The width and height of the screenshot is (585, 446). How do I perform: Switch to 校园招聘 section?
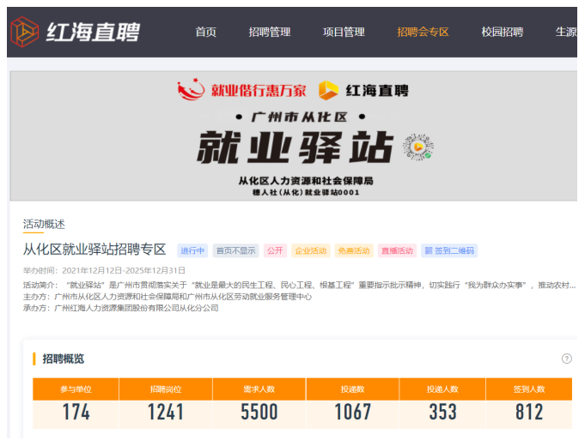tap(502, 33)
